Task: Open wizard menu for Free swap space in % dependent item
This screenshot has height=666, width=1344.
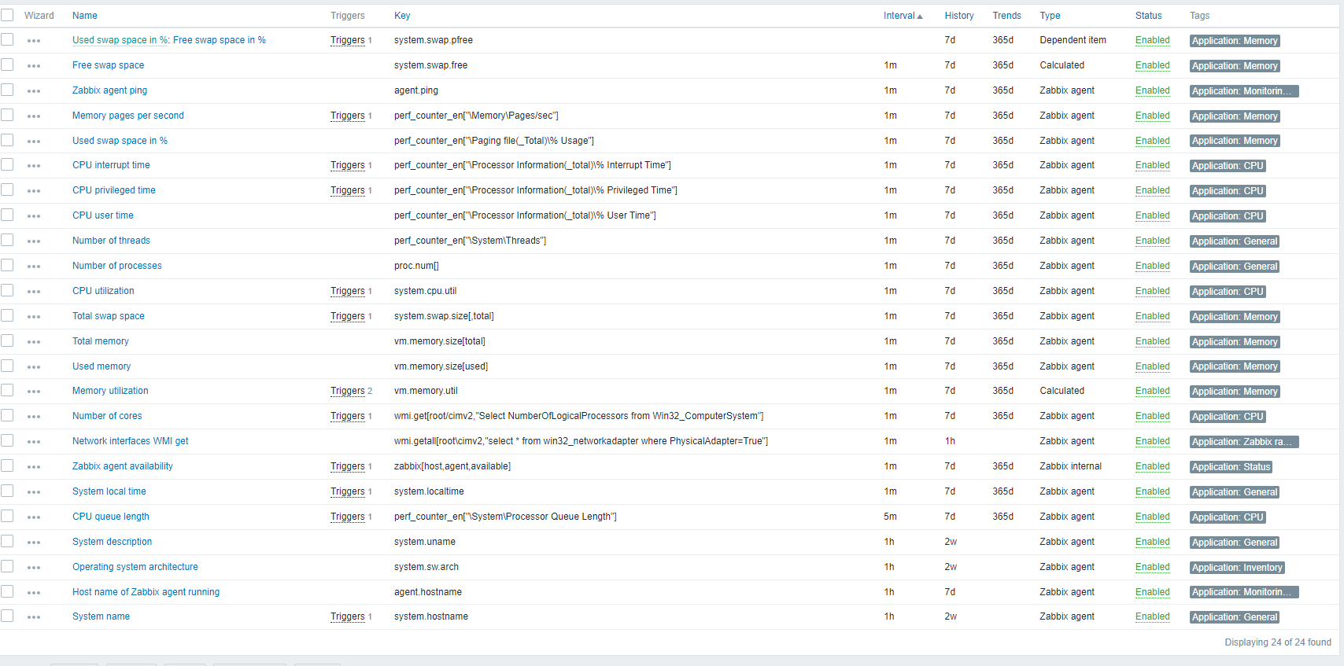Action: 34,41
